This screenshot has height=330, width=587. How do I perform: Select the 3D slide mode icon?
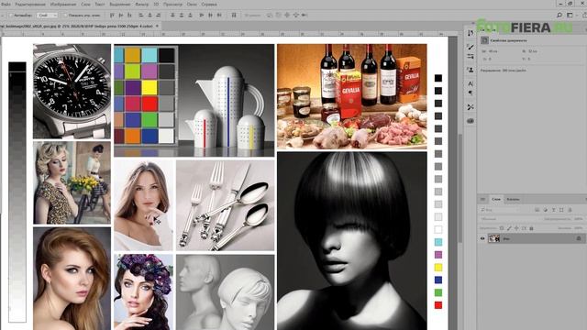(x=295, y=16)
